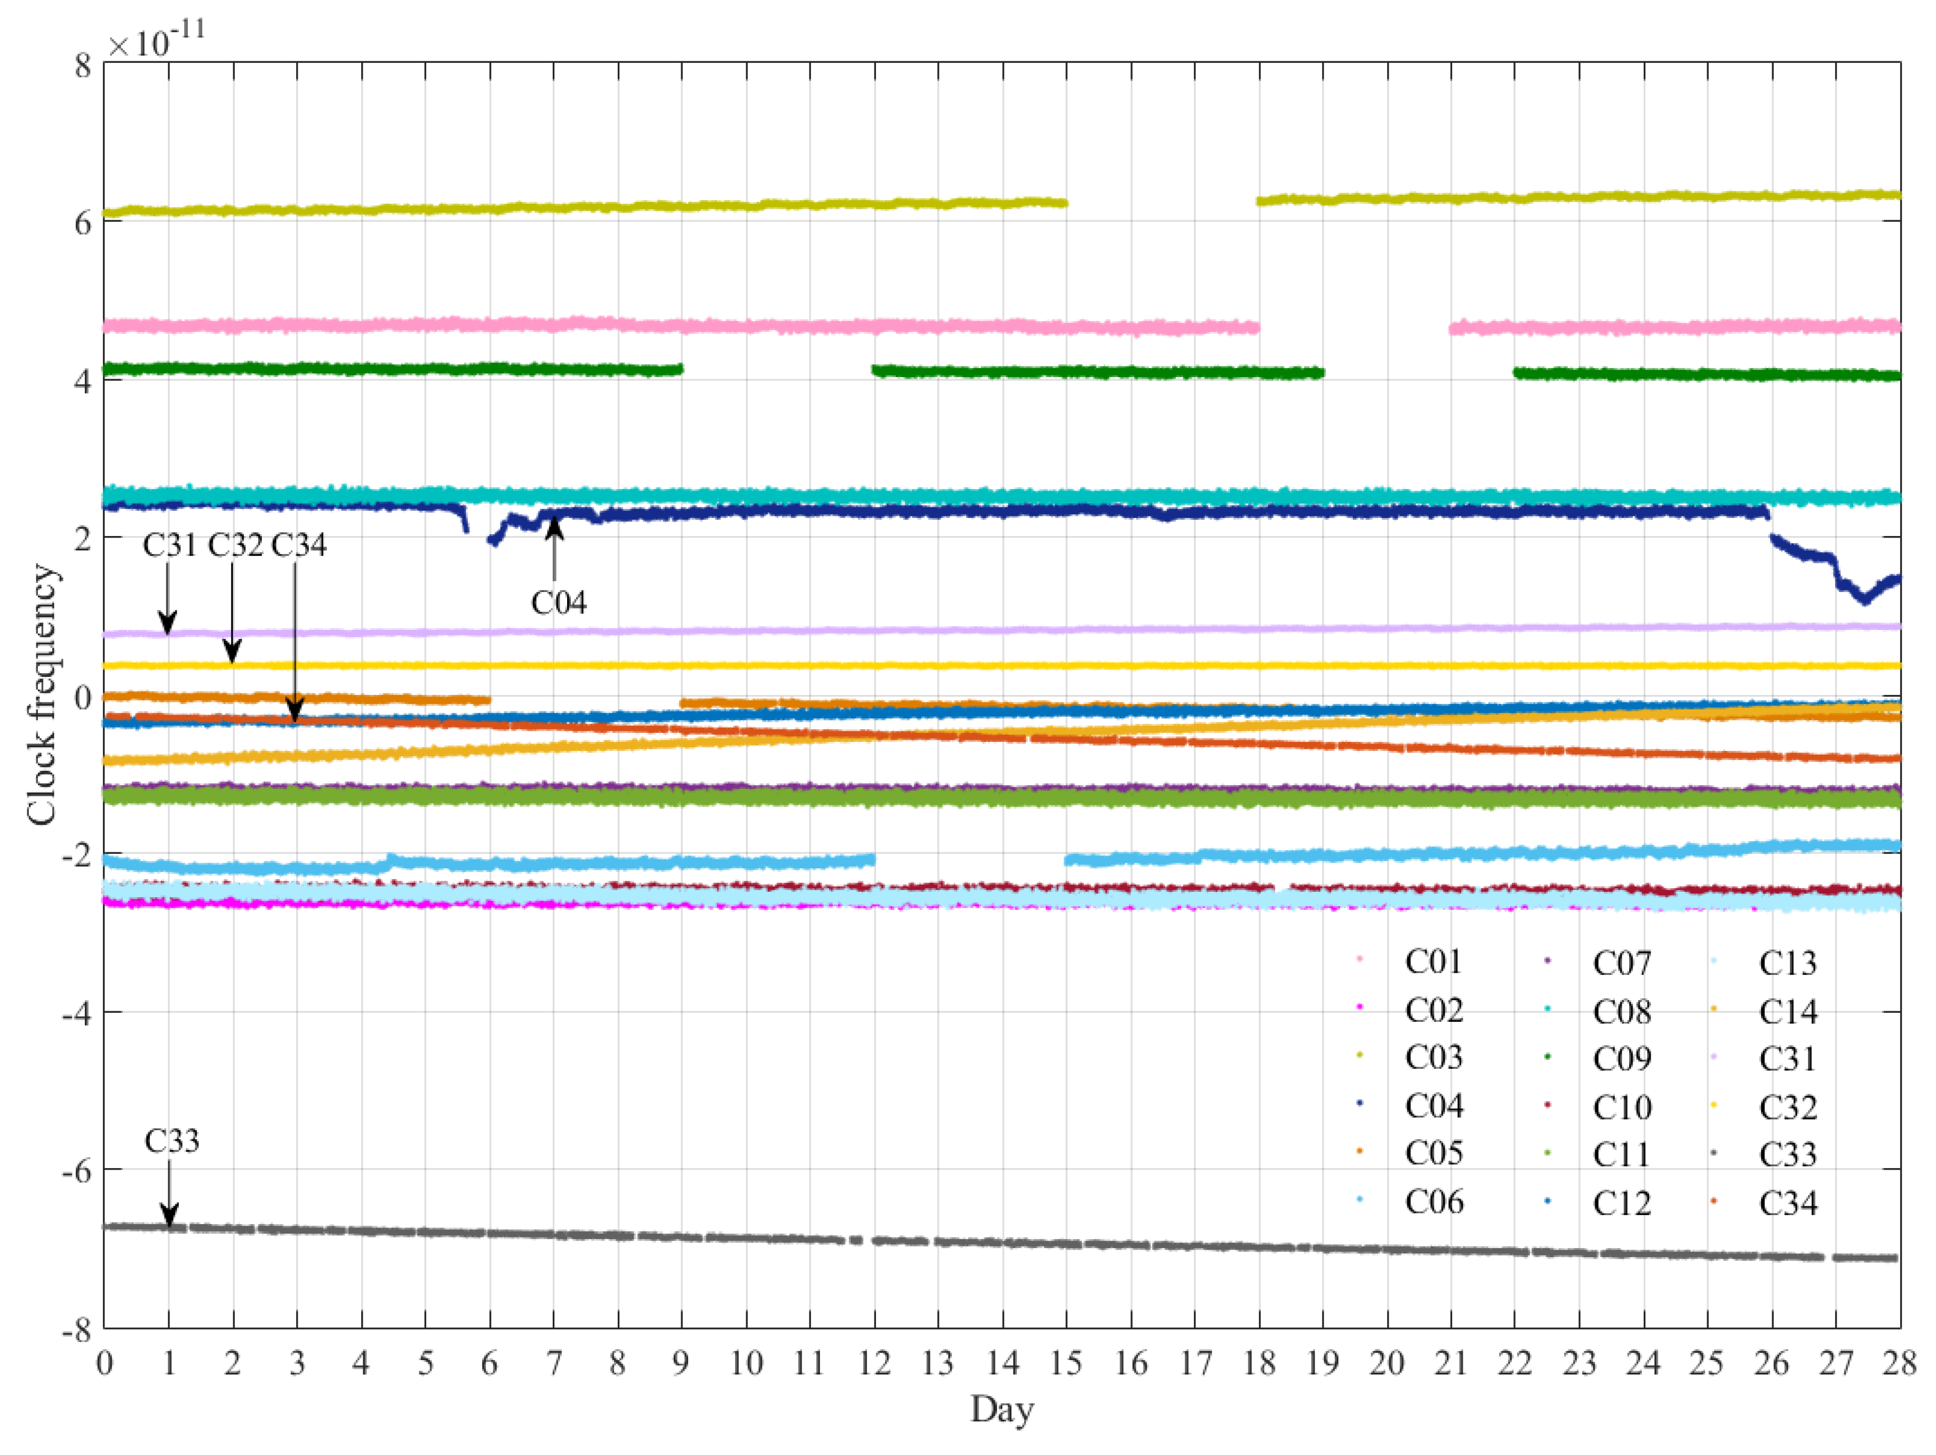The height and width of the screenshot is (1455, 1936).
Task: Click the C34 legend entry text
Action: click(1788, 1203)
